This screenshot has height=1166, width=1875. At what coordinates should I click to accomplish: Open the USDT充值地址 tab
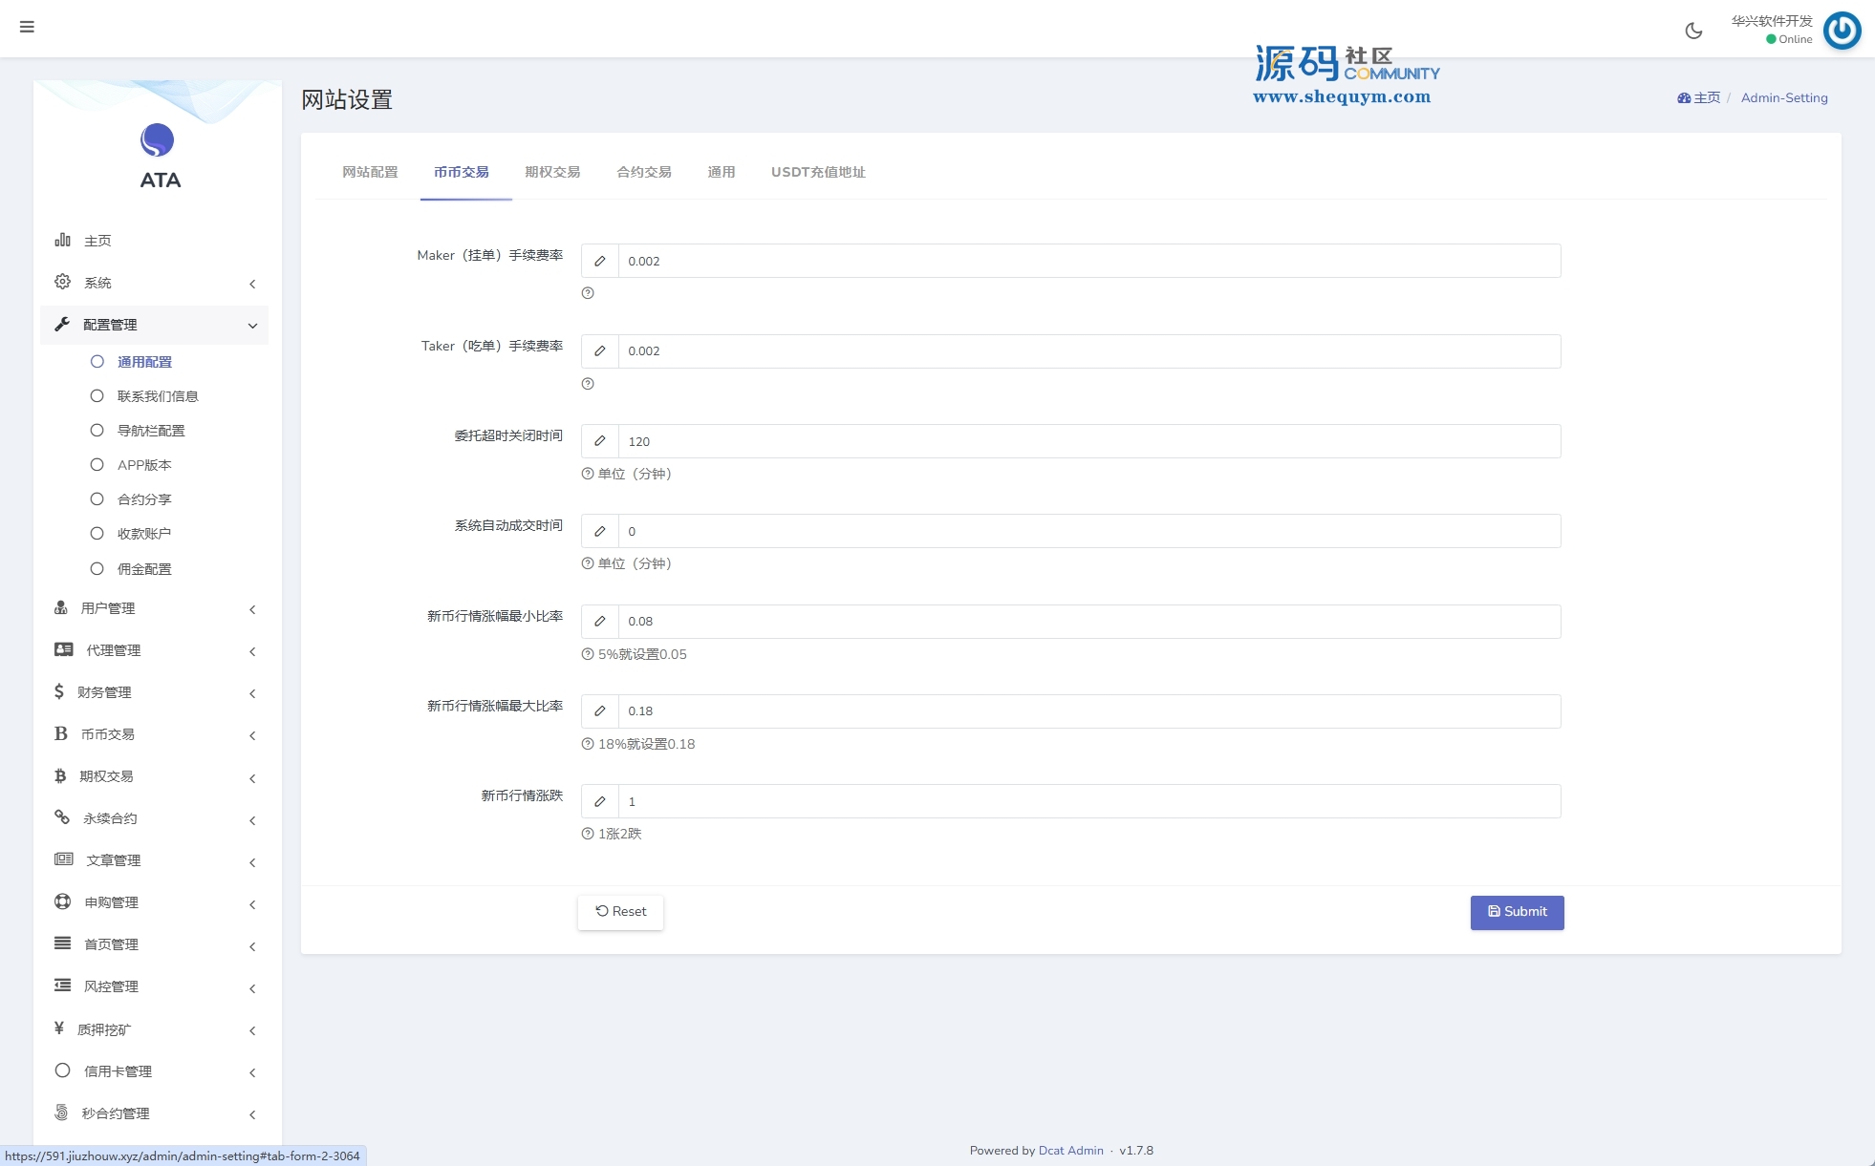(818, 172)
